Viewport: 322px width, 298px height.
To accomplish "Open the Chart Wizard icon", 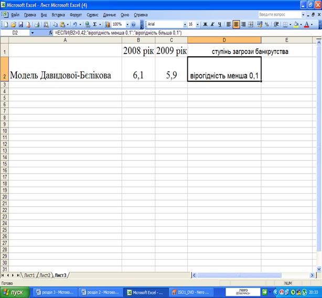I will [108, 24].
